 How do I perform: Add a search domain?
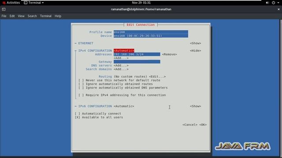click(x=121, y=69)
